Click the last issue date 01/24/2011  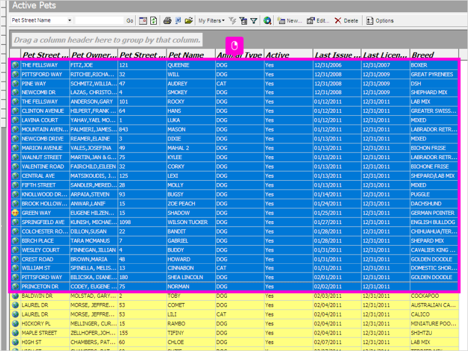[328, 204]
